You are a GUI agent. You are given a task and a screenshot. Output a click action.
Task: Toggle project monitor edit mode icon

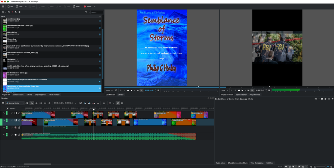[x=252, y=91]
